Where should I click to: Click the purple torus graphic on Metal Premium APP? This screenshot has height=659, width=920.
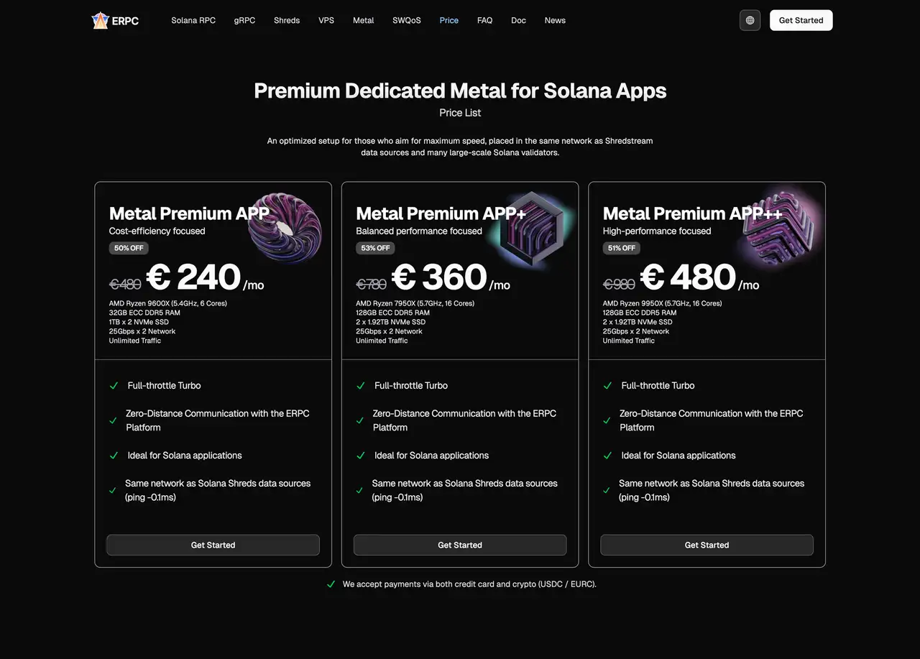(285, 228)
